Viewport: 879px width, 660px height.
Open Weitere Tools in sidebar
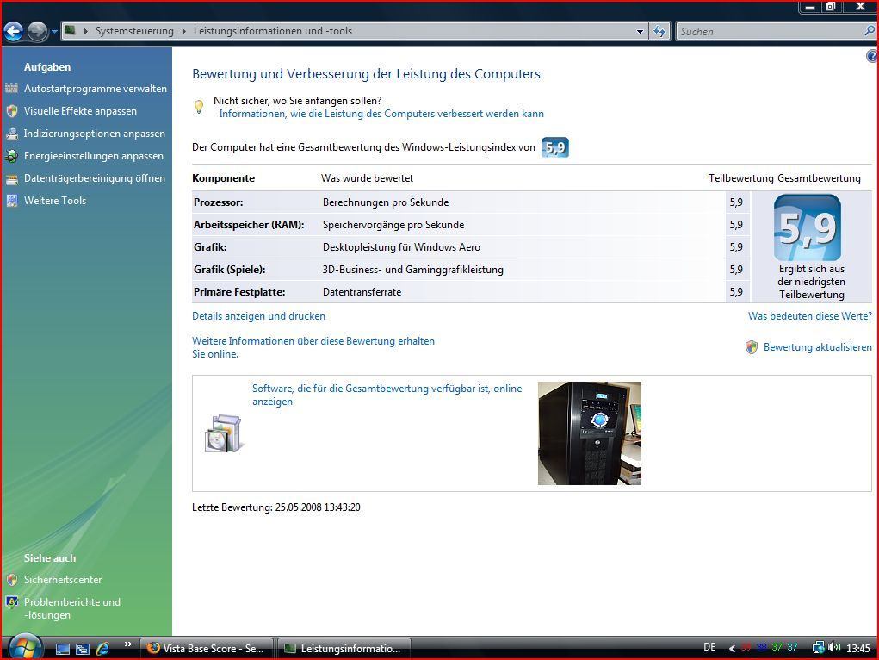[55, 201]
